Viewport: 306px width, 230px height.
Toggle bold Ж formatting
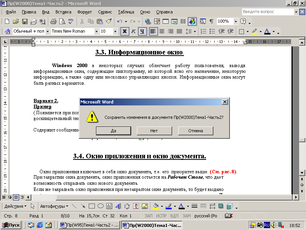click(x=125, y=31)
